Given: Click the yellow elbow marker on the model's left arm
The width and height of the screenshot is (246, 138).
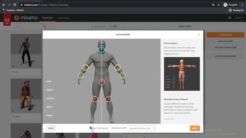Looking at the screenshot, I should pyautogui.click(x=118, y=67).
